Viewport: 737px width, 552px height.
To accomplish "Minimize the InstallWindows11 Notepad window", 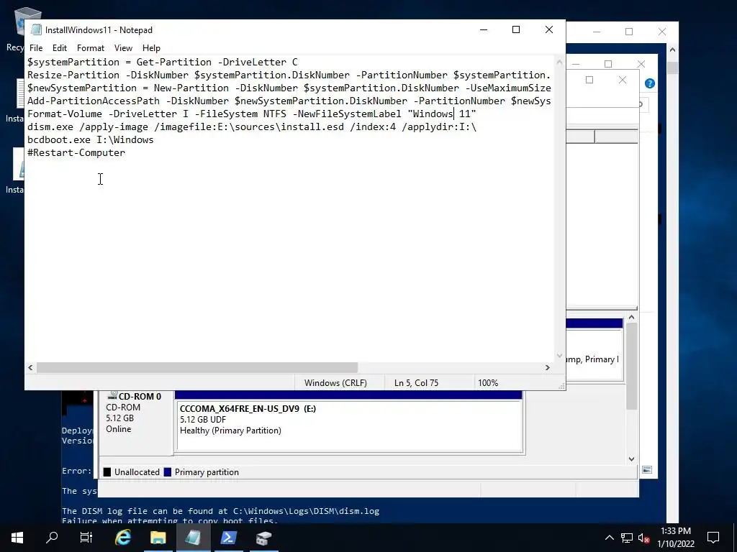I will click(x=484, y=29).
